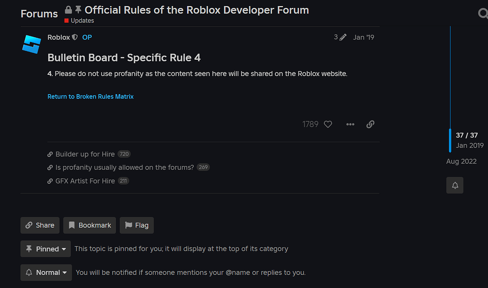
Task: Open the search icon
Action: tap(484, 13)
